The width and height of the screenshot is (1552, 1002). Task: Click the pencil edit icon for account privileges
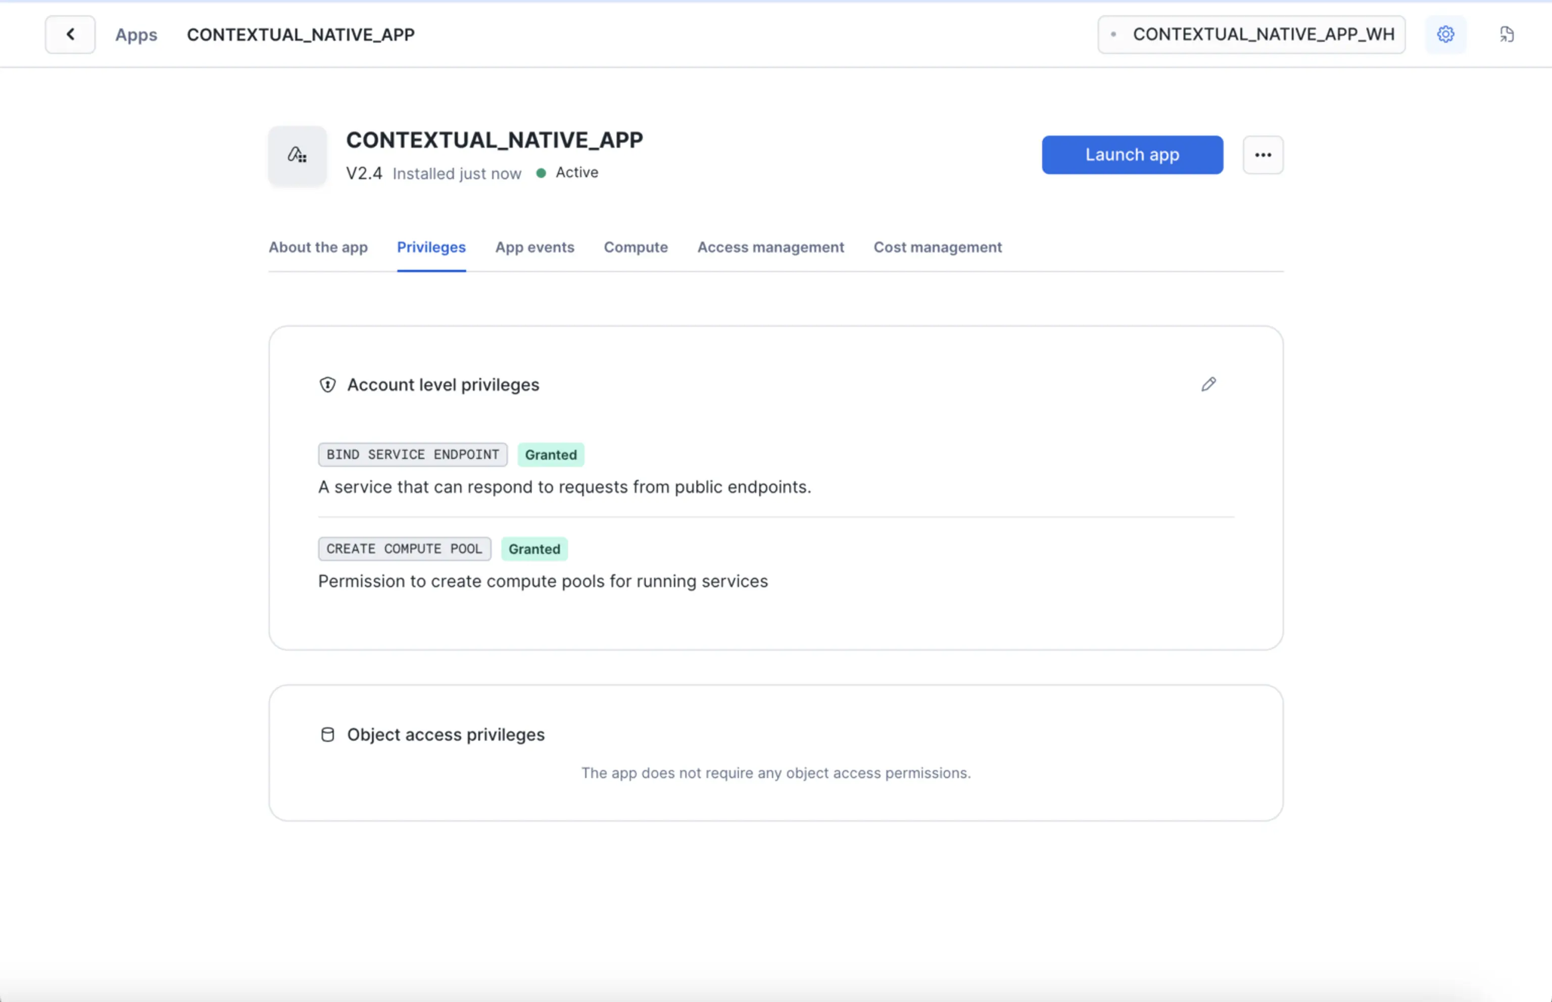(1208, 384)
